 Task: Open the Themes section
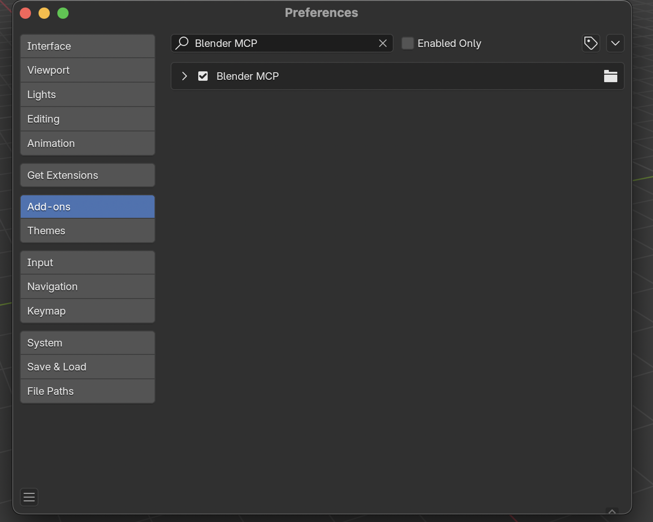click(x=87, y=230)
